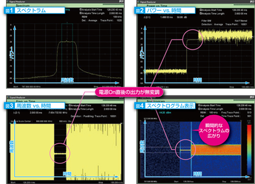This screenshot has height=184, width=255.
Task: Click the blue power-axis arrowhead in the Power vs Time plot
Action: 145,28
